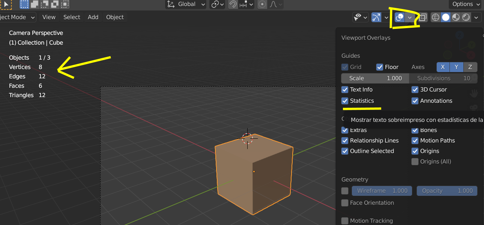Disable the Statistics overlay checkbox
The width and height of the screenshot is (484, 225).
coord(345,100)
